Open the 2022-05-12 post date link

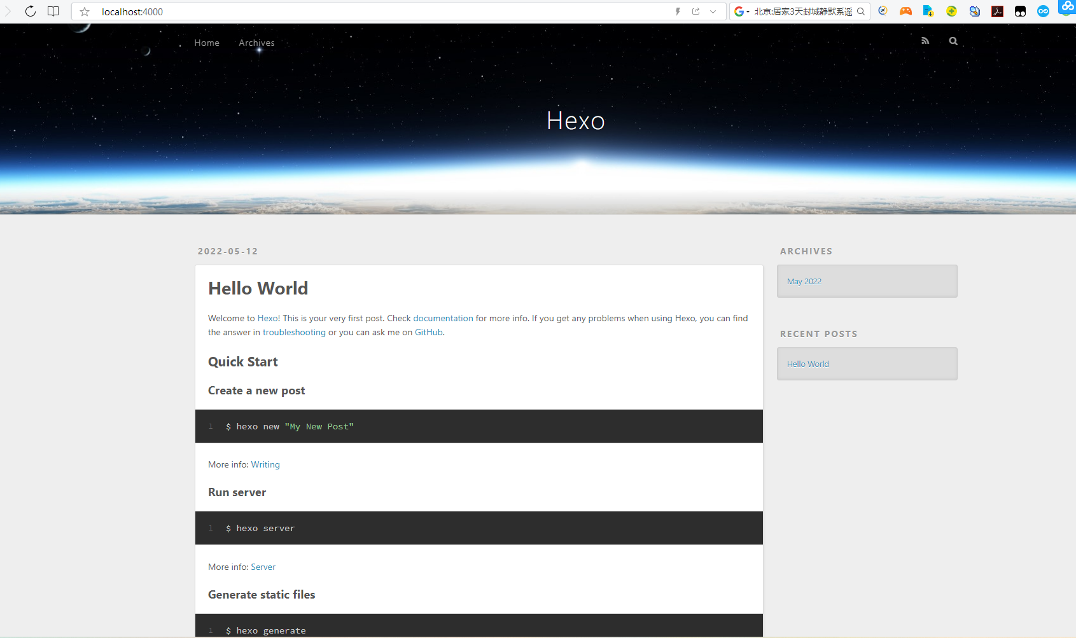(228, 251)
